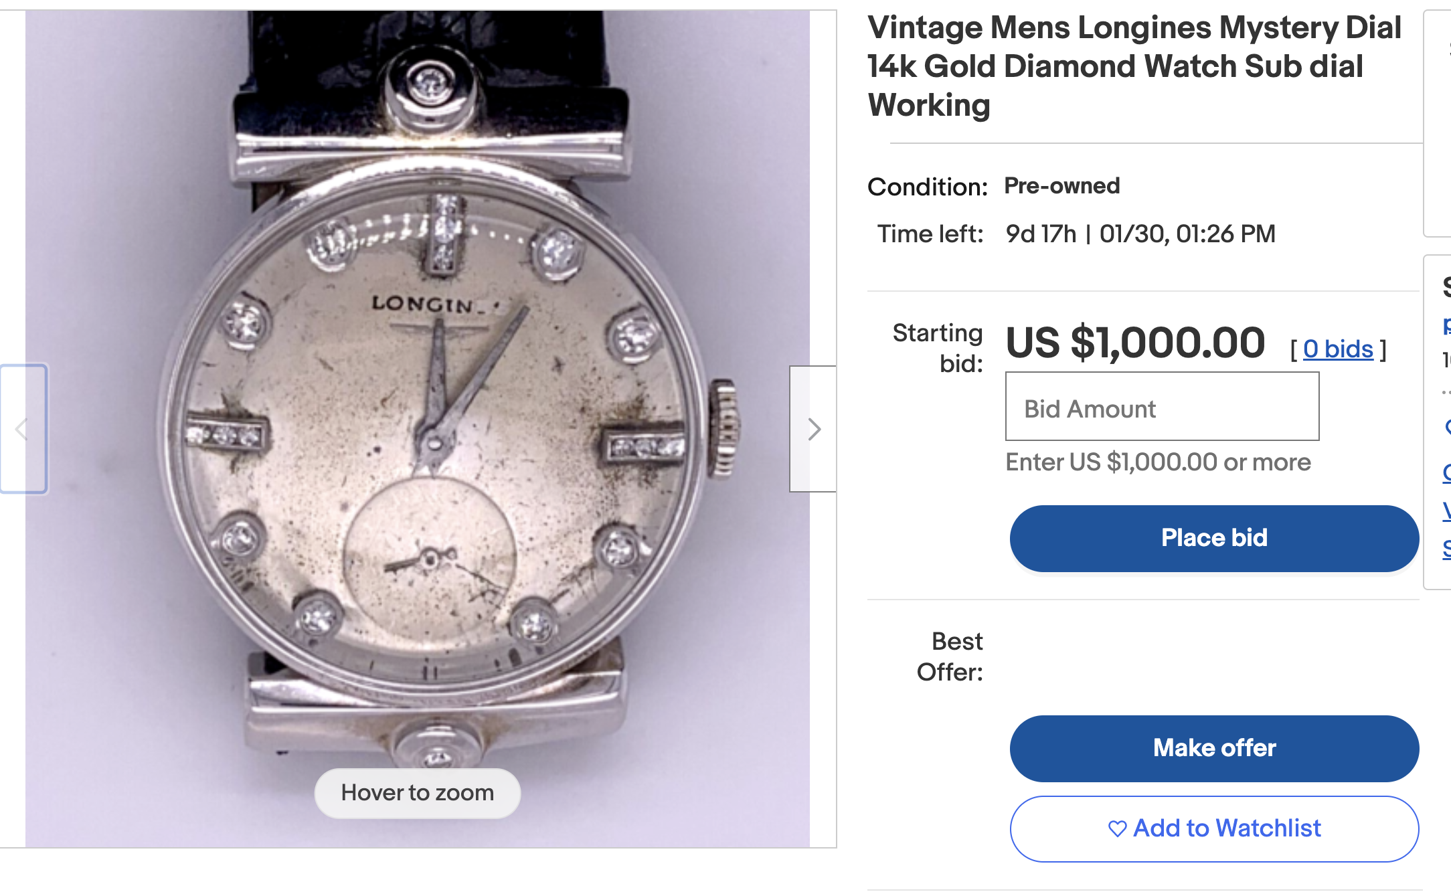Click the heart icon on Watchlist button

(x=1117, y=828)
